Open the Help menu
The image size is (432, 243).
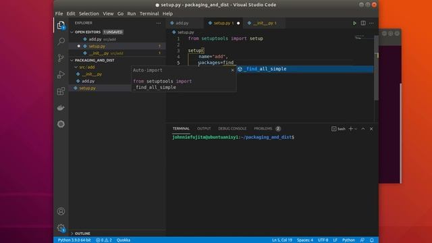(x=167, y=13)
